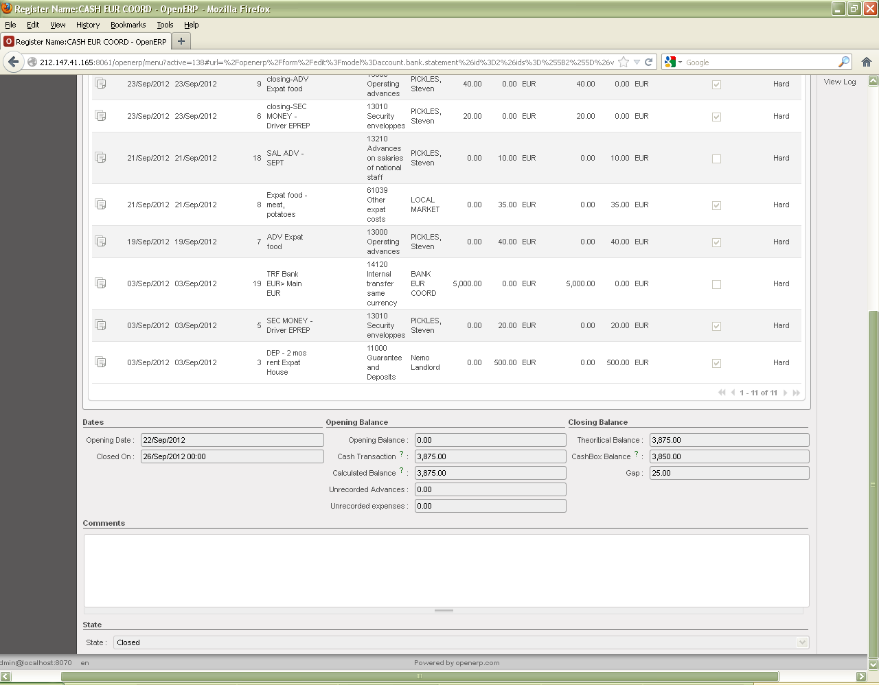Open the State dropdown showing Closed
The height and width of the screenshot is (685, 879).
(461, 642)
